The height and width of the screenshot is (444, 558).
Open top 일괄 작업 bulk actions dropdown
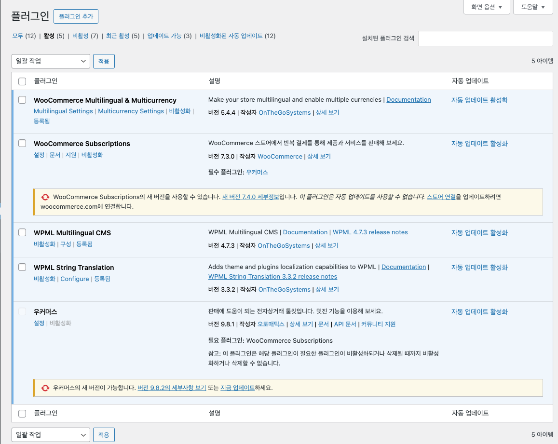point(51,61)
